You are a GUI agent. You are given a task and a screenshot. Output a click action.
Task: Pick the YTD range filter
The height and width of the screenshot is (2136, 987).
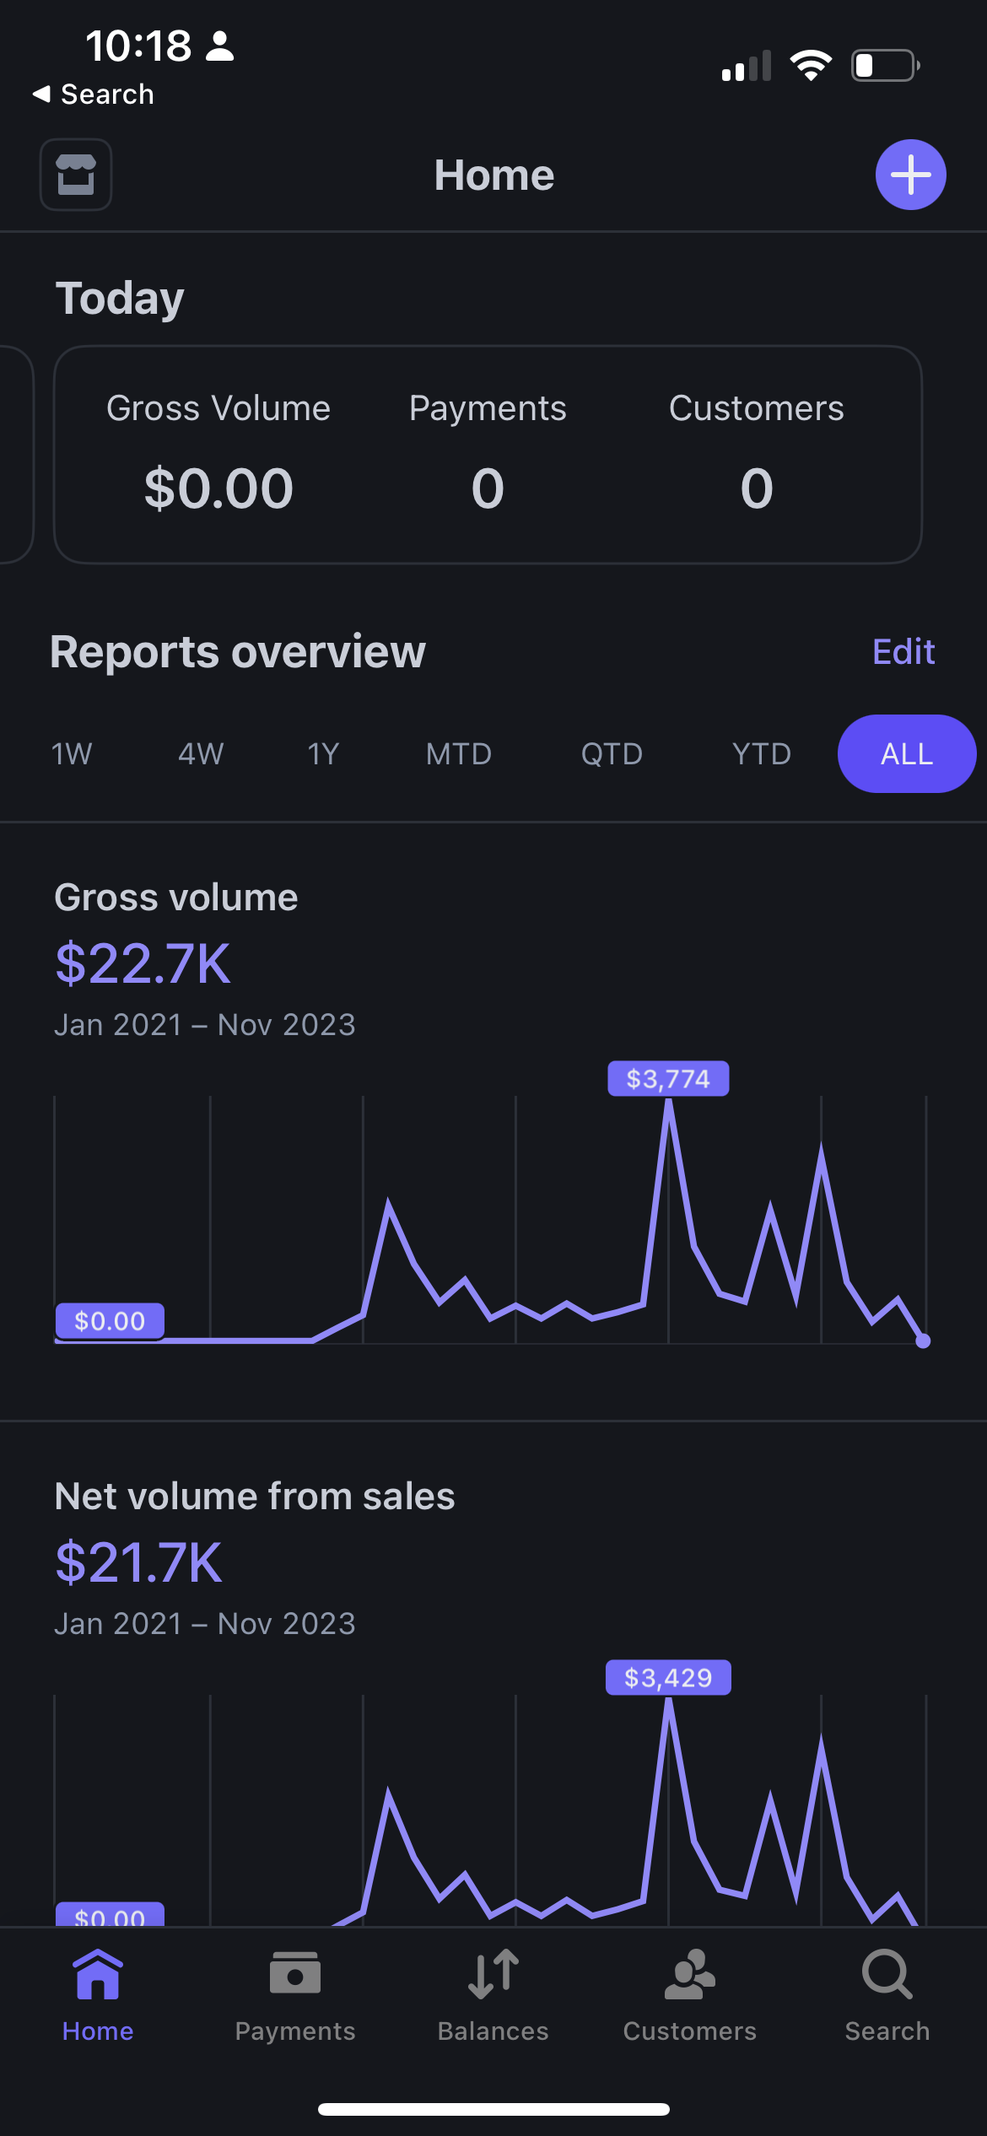point(761,753)
